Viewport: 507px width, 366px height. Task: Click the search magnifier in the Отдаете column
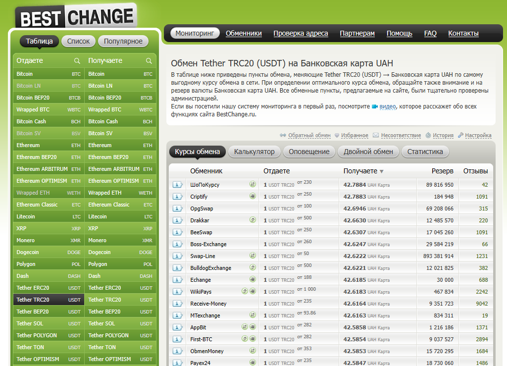pos(77,60)
